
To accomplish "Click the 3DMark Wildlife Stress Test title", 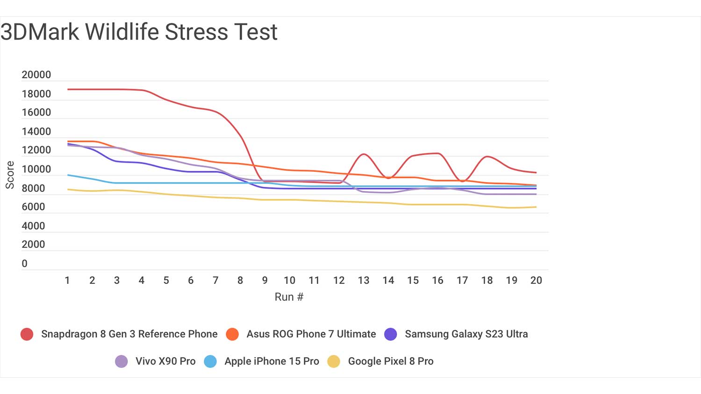I will click(139, 32).
